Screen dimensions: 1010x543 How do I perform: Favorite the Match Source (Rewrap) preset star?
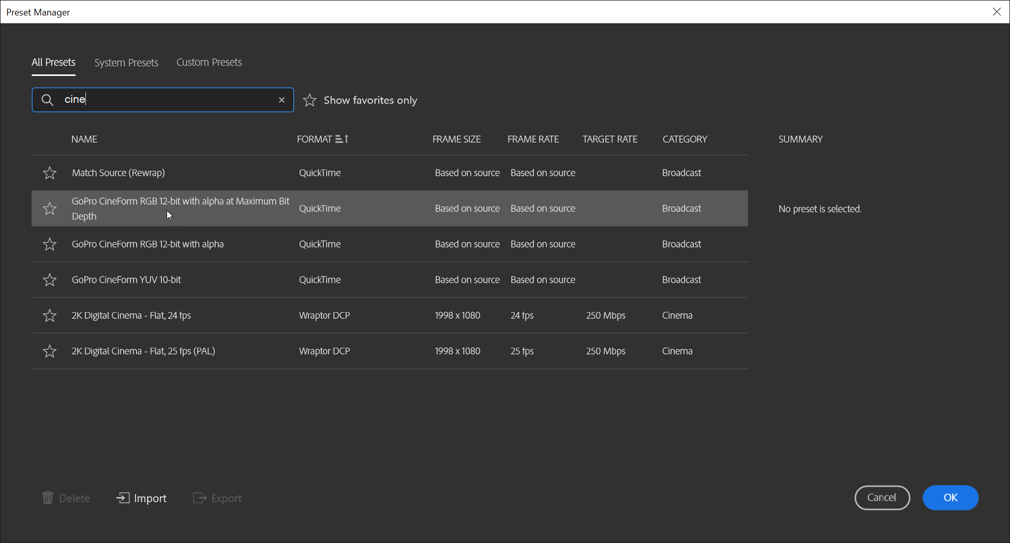coord(50,173)
